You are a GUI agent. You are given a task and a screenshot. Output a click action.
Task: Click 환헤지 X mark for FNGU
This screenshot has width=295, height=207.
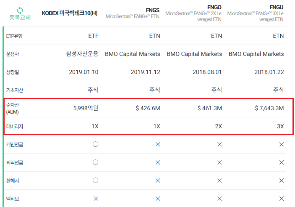pyautogui.click(x=282, y=181)
